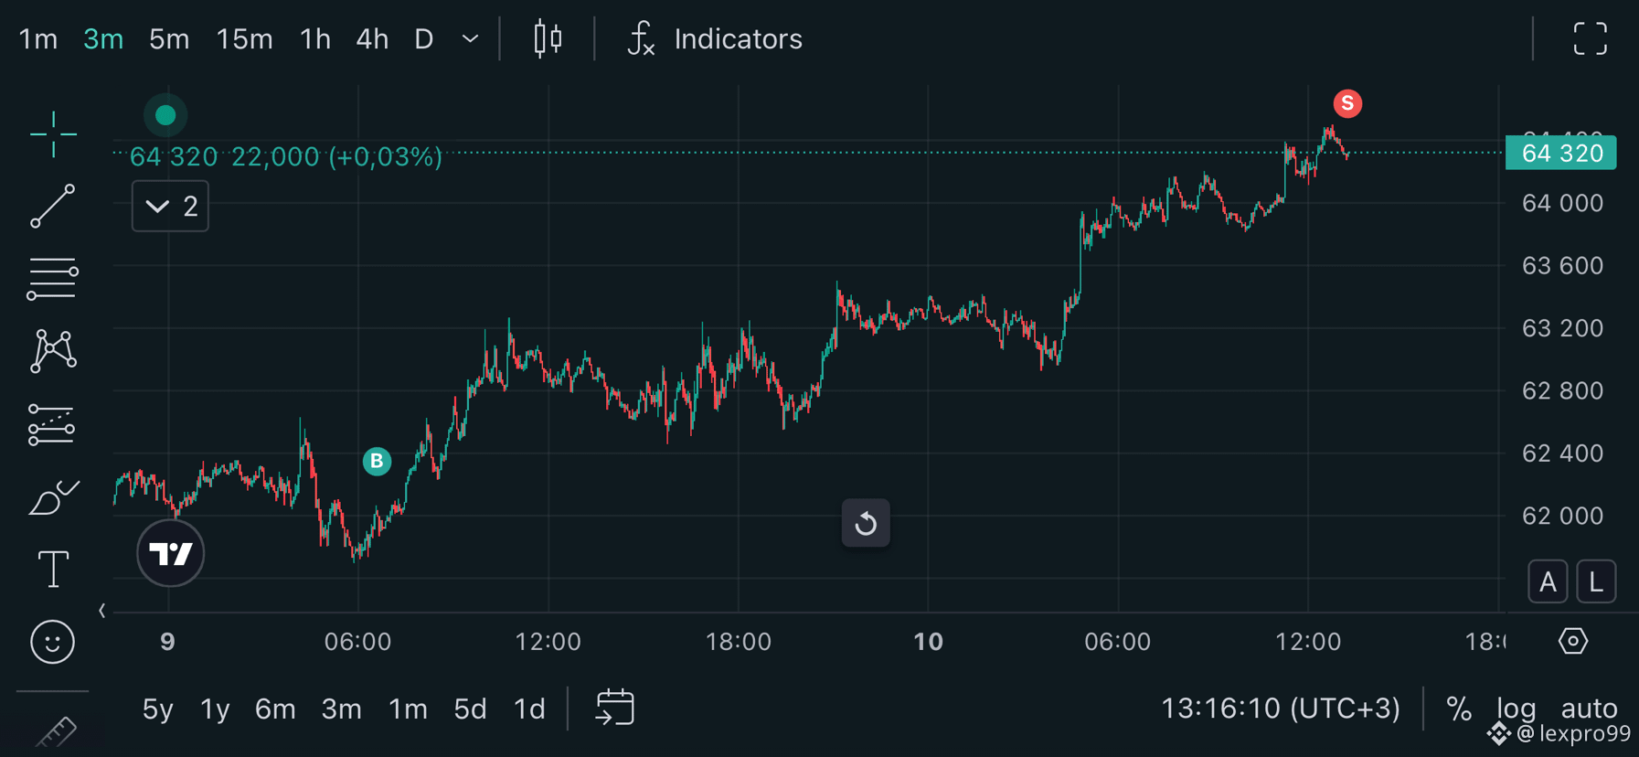Click the green market status dot
1639x757 pixels.
pos(165,115)
